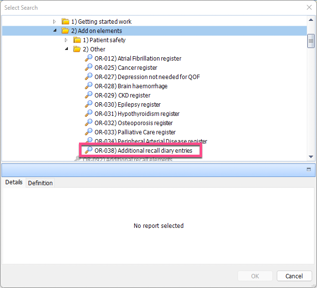Expand the Getting started work folder
317x288 pixels.
click(54, 21)
